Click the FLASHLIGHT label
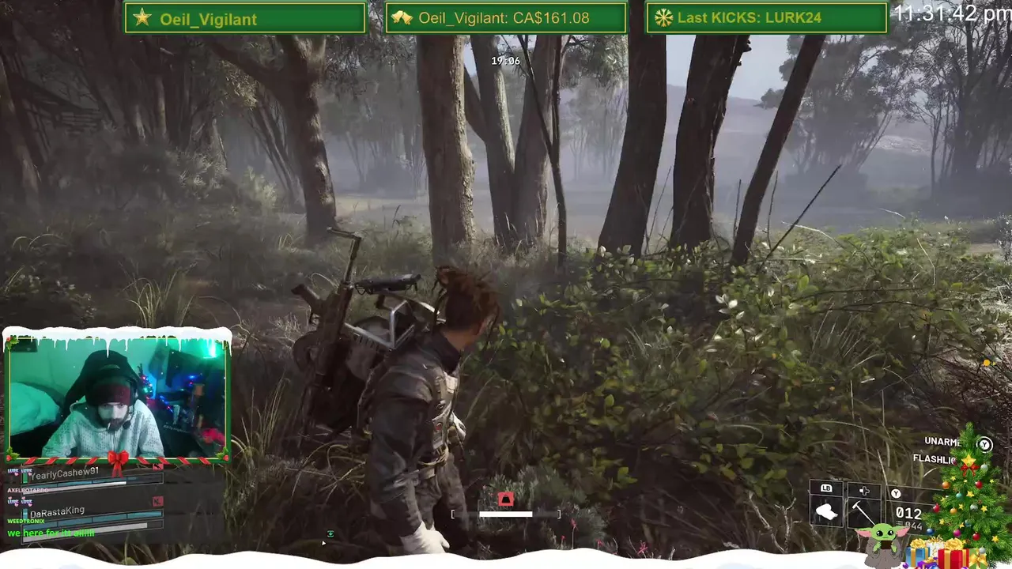 (936, 459)
